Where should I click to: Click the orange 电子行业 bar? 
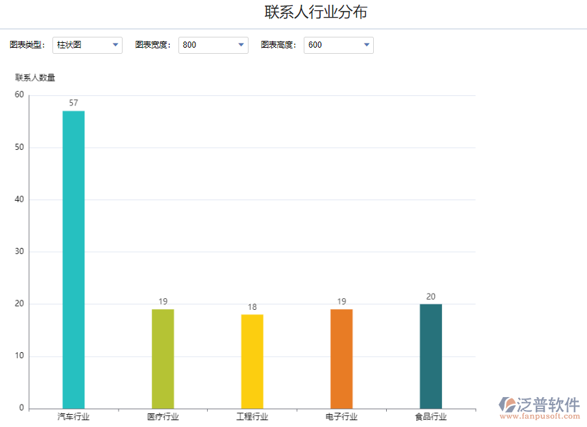[341, 358]
